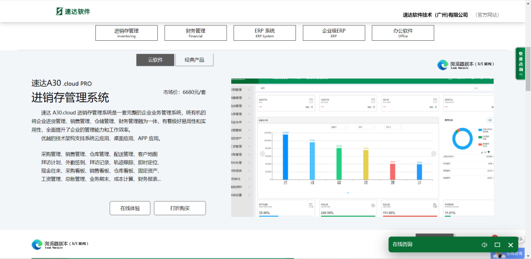The width and height of the screenshot is (531, 259).
Task: Open the green 快速咨询 side tab
Action: (x=521, y=64)
